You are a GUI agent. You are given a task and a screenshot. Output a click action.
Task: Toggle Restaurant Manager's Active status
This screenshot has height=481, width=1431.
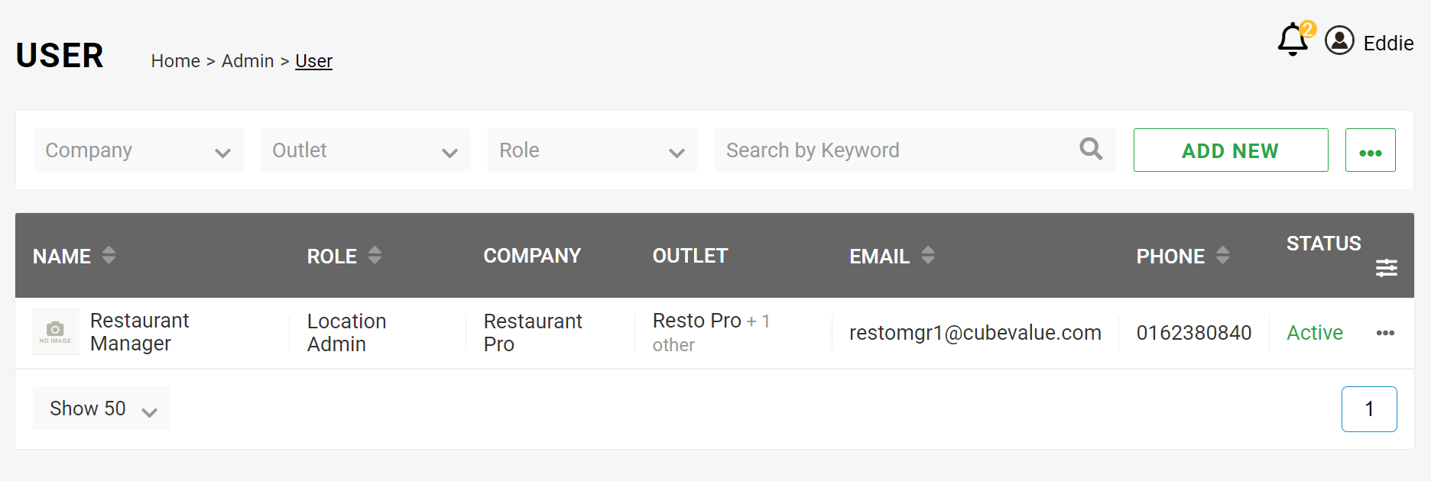(1314, 332)
